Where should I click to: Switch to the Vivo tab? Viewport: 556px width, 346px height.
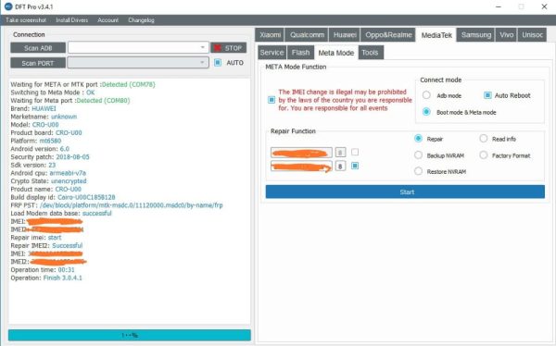(x=506, y=35)
